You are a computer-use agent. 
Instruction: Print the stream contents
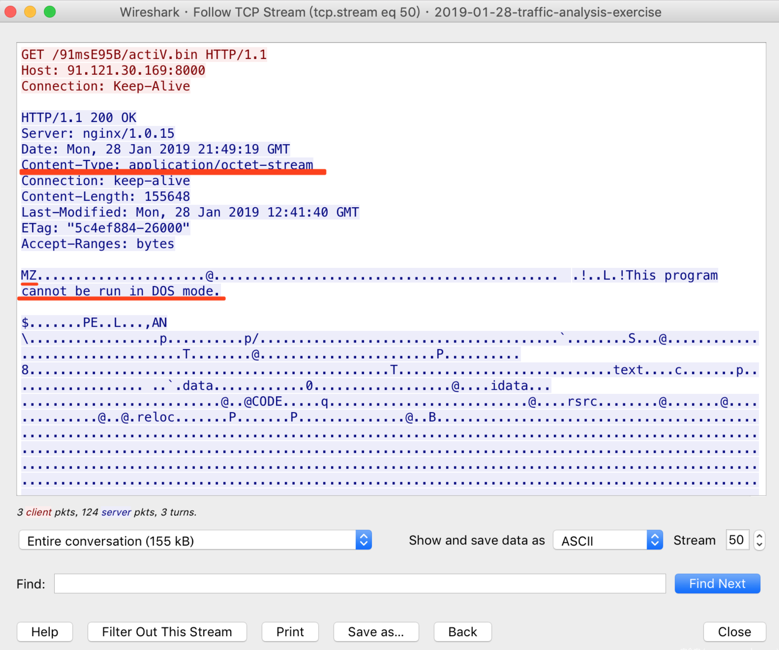[x=290, y=632]
